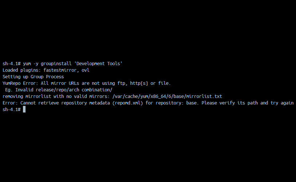Screen dimensions: 296x182
Task: Click the 'Setting up Group Process' line
Action: (33, 77)
